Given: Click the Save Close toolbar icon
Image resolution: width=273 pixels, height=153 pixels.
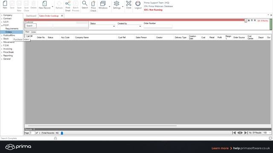Looking at the screenshot, I should pyautogui.click(x=26, y=3).
